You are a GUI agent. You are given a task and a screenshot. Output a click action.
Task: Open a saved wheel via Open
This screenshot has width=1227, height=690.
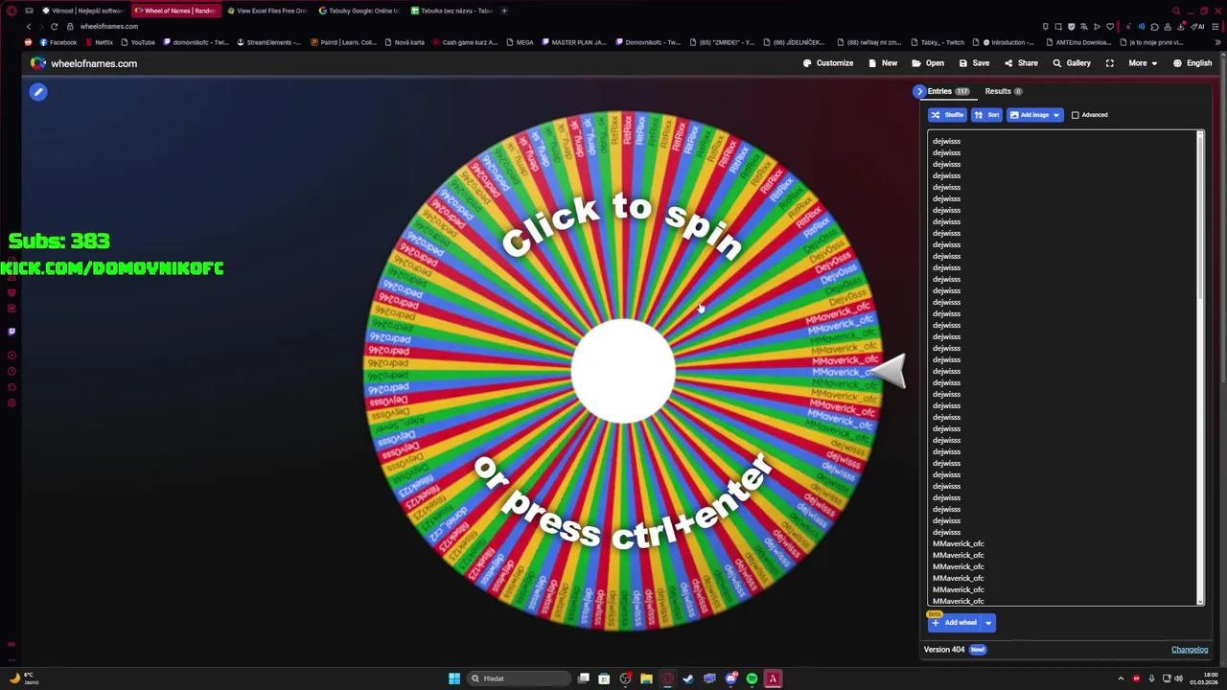928,63
